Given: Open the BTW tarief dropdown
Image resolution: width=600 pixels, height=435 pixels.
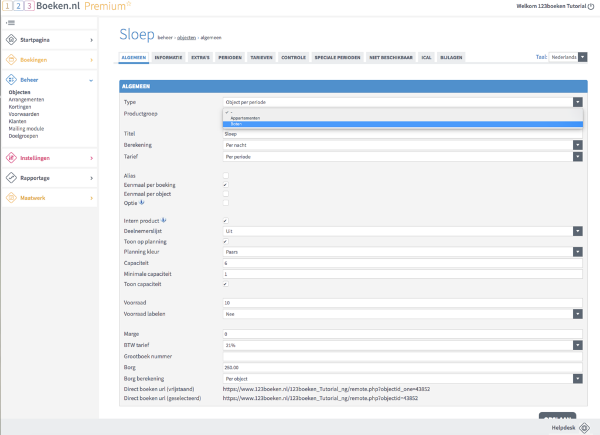Looking at the screenshot, I should (403, 345).
